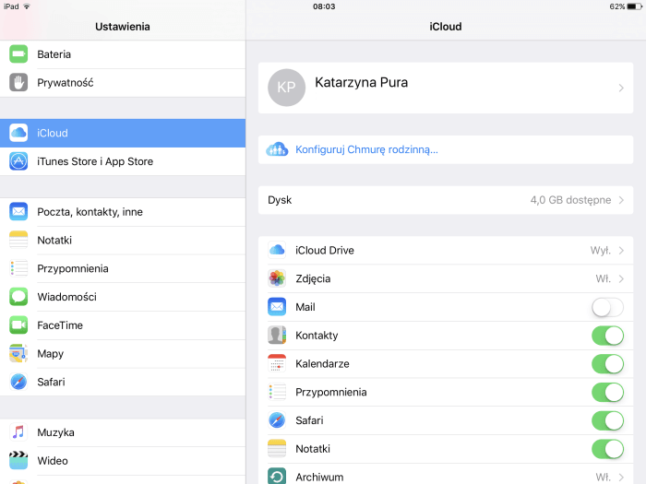
Task: Tap the Mail envelope icon in iCloud list
Action: coord(277,307)
